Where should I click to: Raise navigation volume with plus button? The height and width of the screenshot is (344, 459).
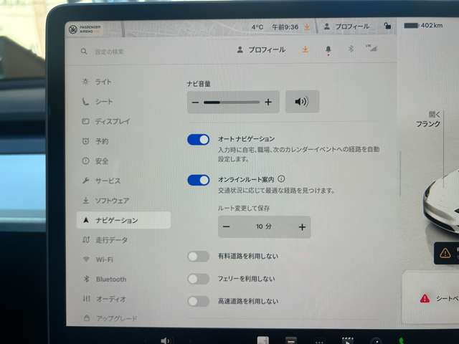click(268, 102)
